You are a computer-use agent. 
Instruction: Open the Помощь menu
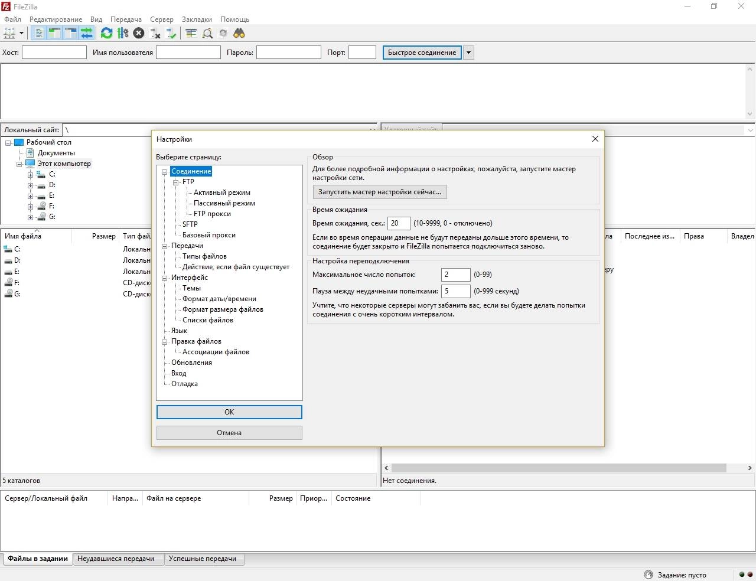coord(234,19)
